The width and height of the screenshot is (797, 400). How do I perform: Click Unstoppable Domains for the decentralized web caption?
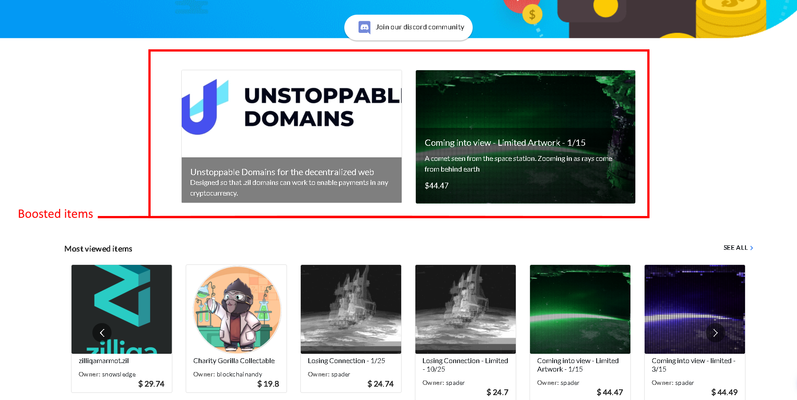coord(282,172)
